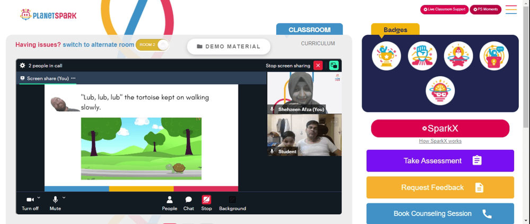The width and height of the screenshot is (530, 224).
Task: Click the Student mic status icon
Action: tap(272, 151)
